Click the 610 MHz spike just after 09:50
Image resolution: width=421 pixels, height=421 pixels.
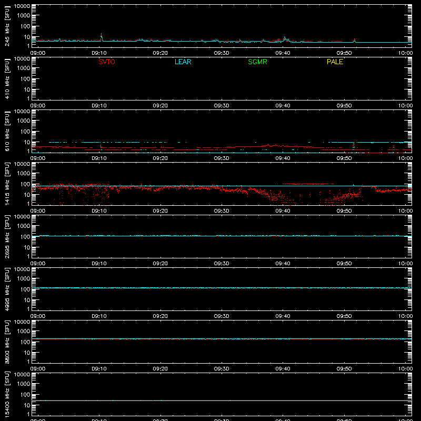click(x=354, y=146)
